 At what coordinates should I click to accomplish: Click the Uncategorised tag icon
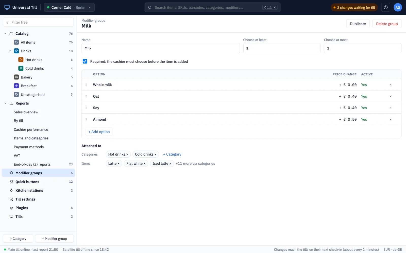16,95
